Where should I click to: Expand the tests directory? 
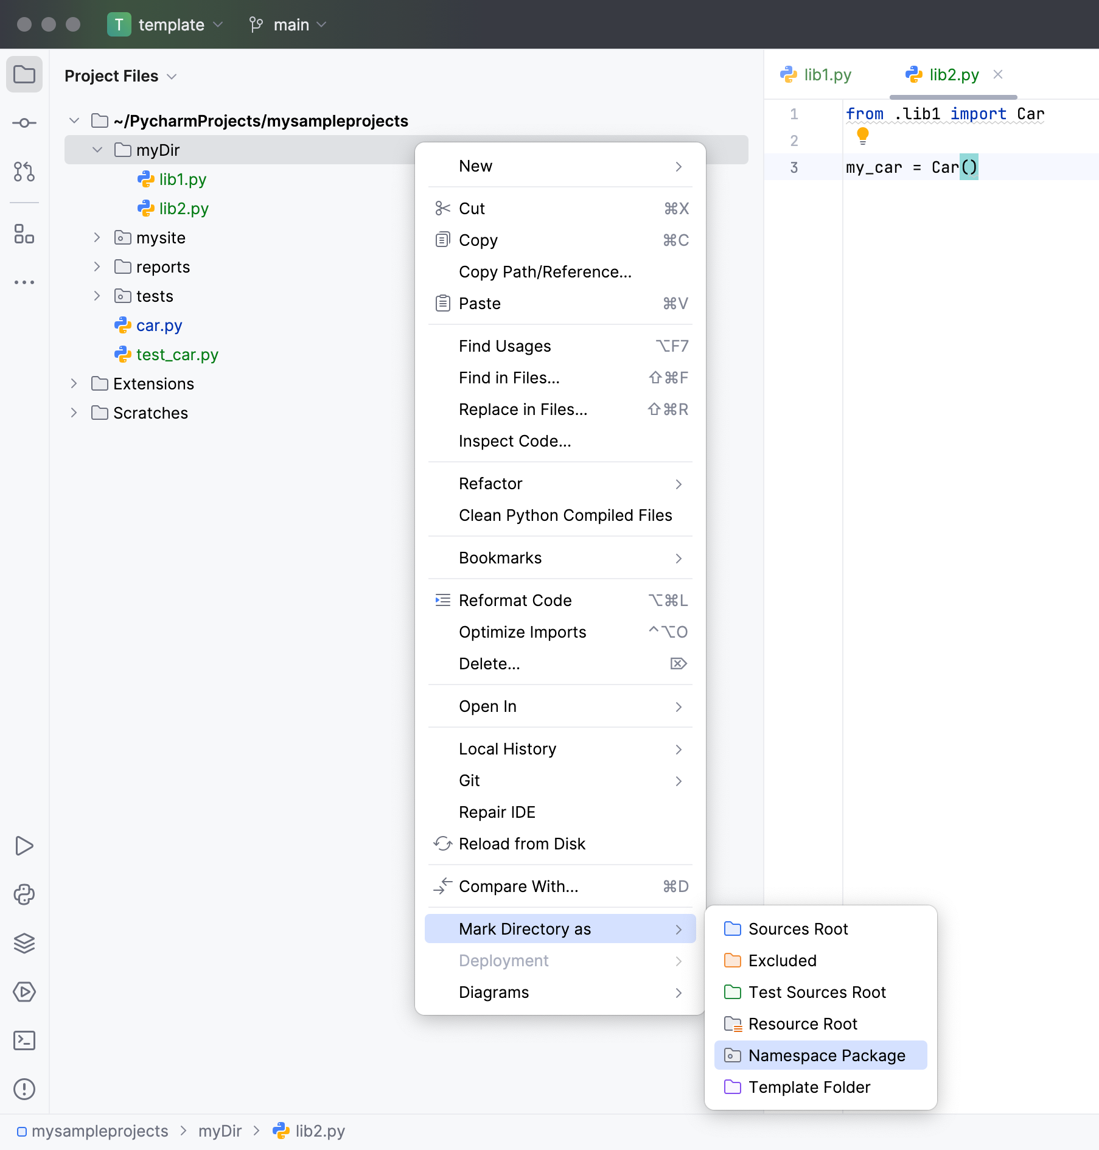click(97, 296)
